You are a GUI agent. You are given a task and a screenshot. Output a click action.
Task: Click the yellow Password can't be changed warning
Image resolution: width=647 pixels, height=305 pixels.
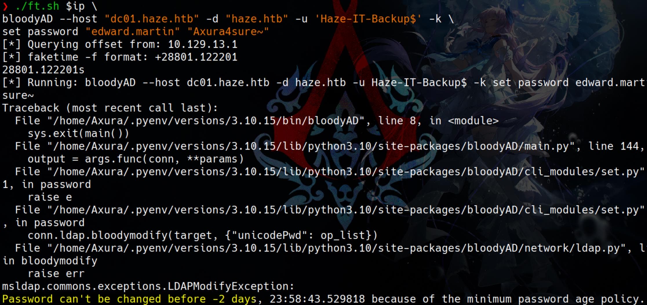[323, 299]
